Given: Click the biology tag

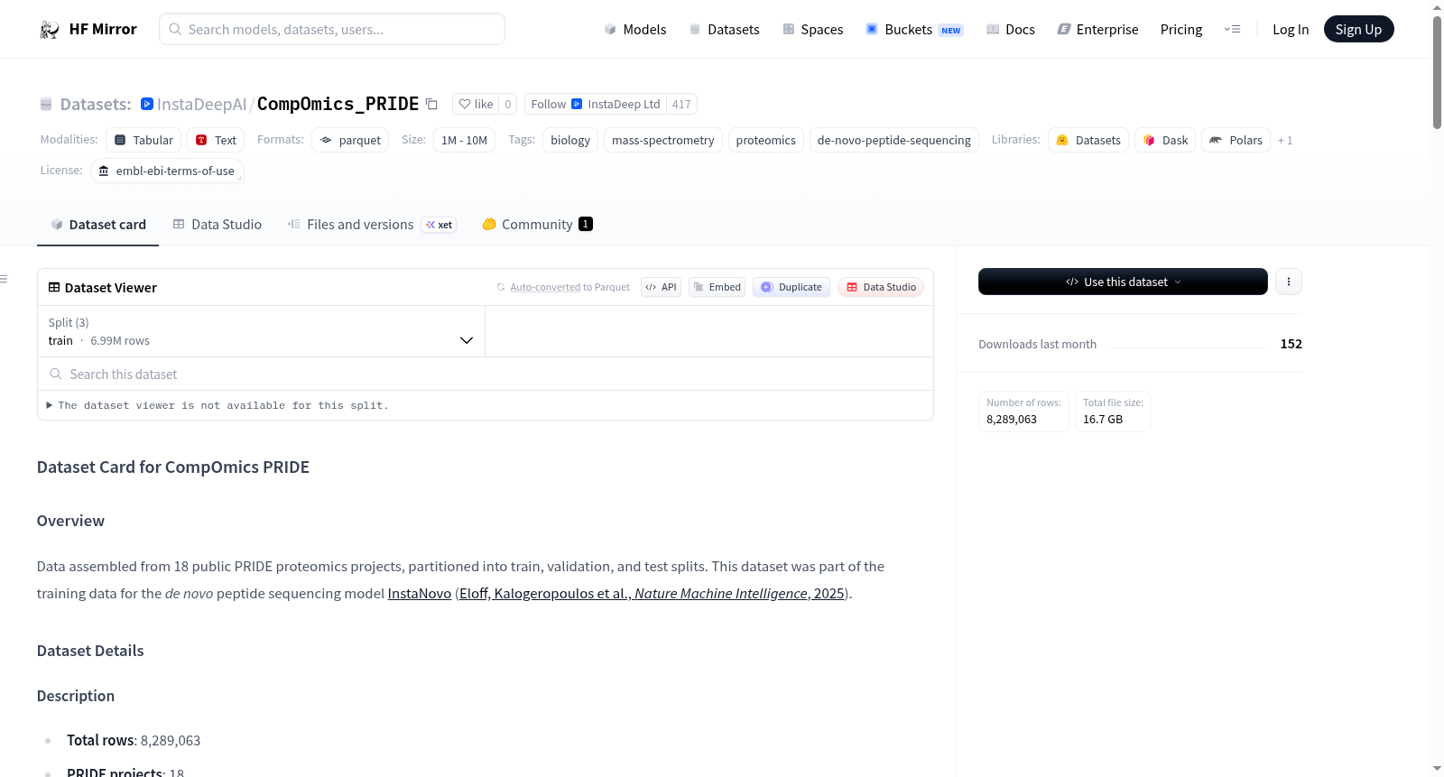Looking at the screenshot, I should click(570, 140).
